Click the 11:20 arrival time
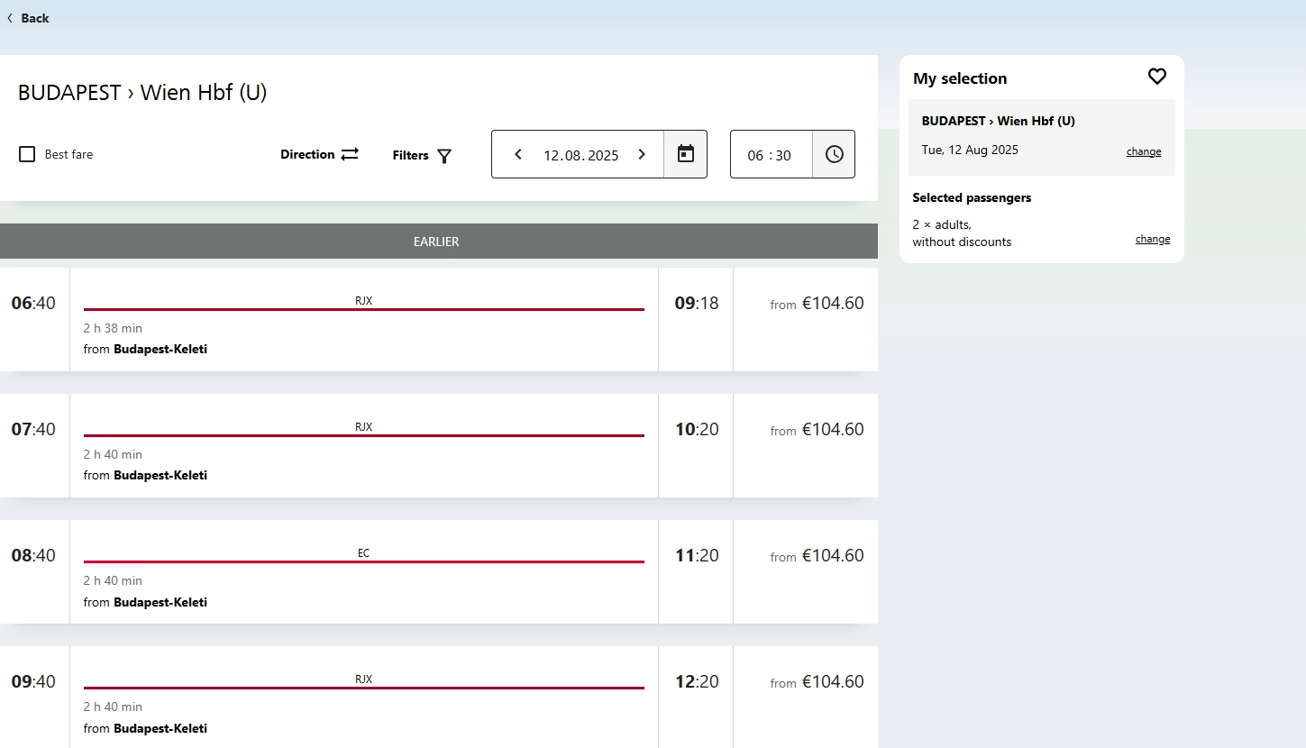Image resolution: width=1306 pixels, height=748 pixels. 697,555
